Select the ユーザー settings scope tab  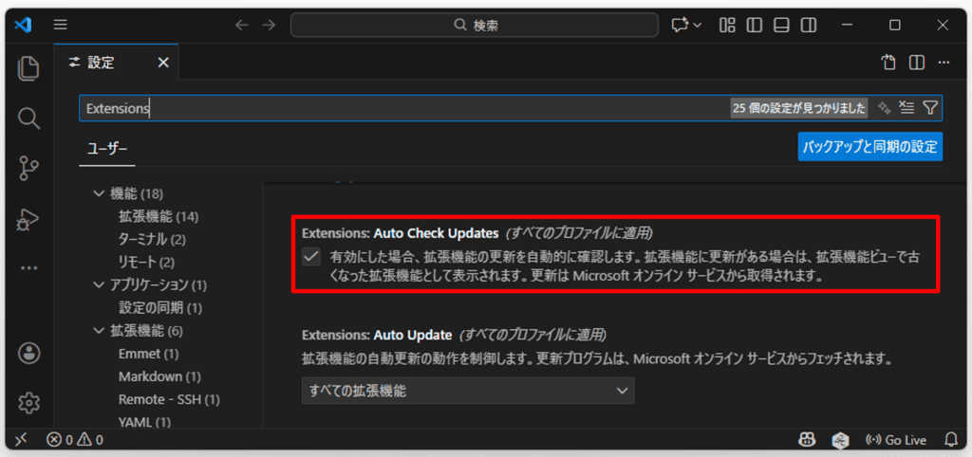click(107, 149)
